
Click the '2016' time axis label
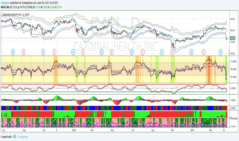74,130
